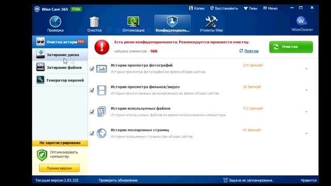Screen dimensions: 331x186
Task: Select the Генератор паролей sidebar item
Action: [x=60, y=80]
